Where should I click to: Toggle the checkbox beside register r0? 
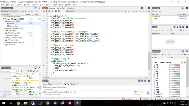154,65
